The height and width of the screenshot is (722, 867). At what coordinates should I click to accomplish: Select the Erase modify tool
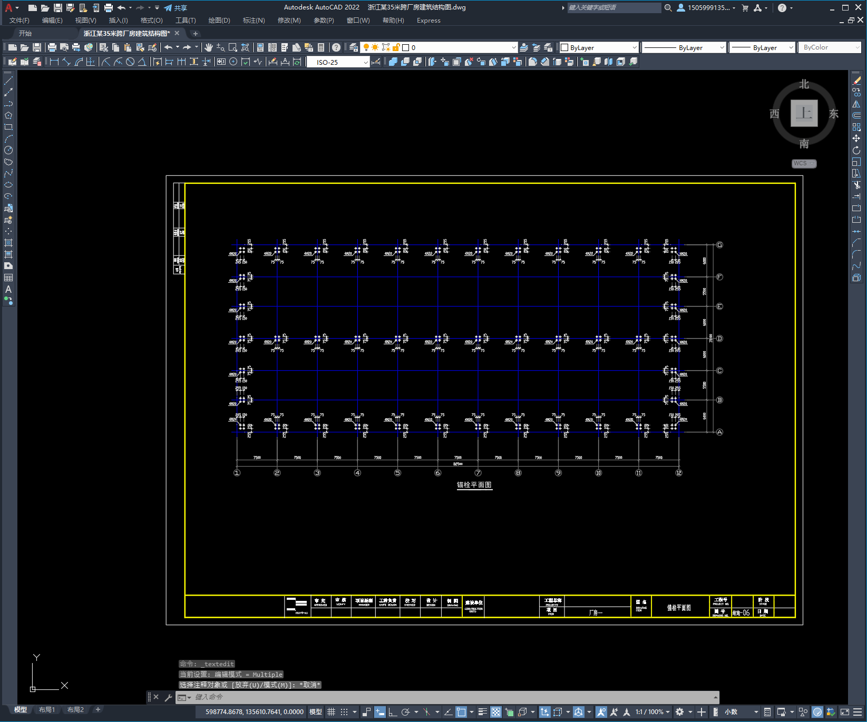click(856, 81)
